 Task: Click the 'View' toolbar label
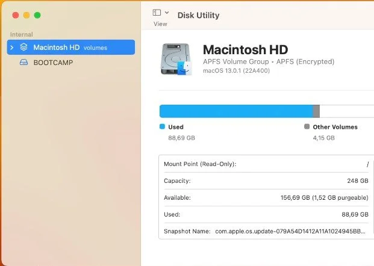tap(160, 24)
